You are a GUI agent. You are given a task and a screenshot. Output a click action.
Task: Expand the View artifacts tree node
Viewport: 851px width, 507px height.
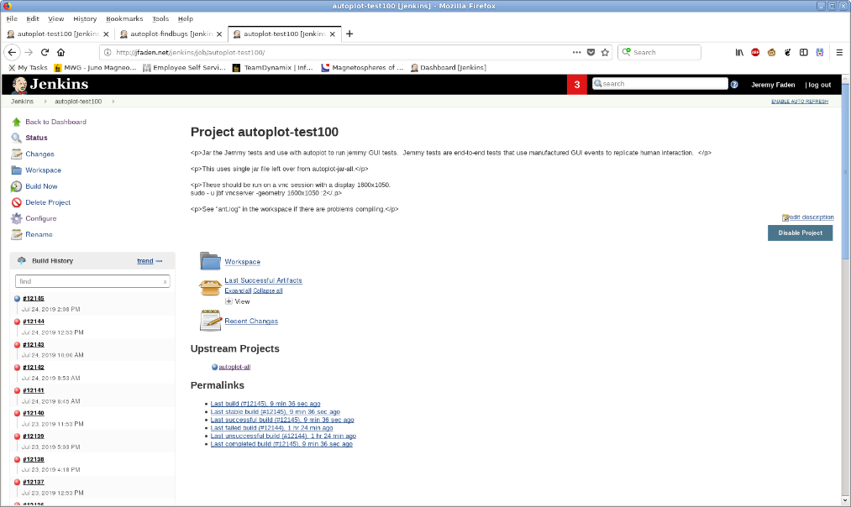[229, 301]
